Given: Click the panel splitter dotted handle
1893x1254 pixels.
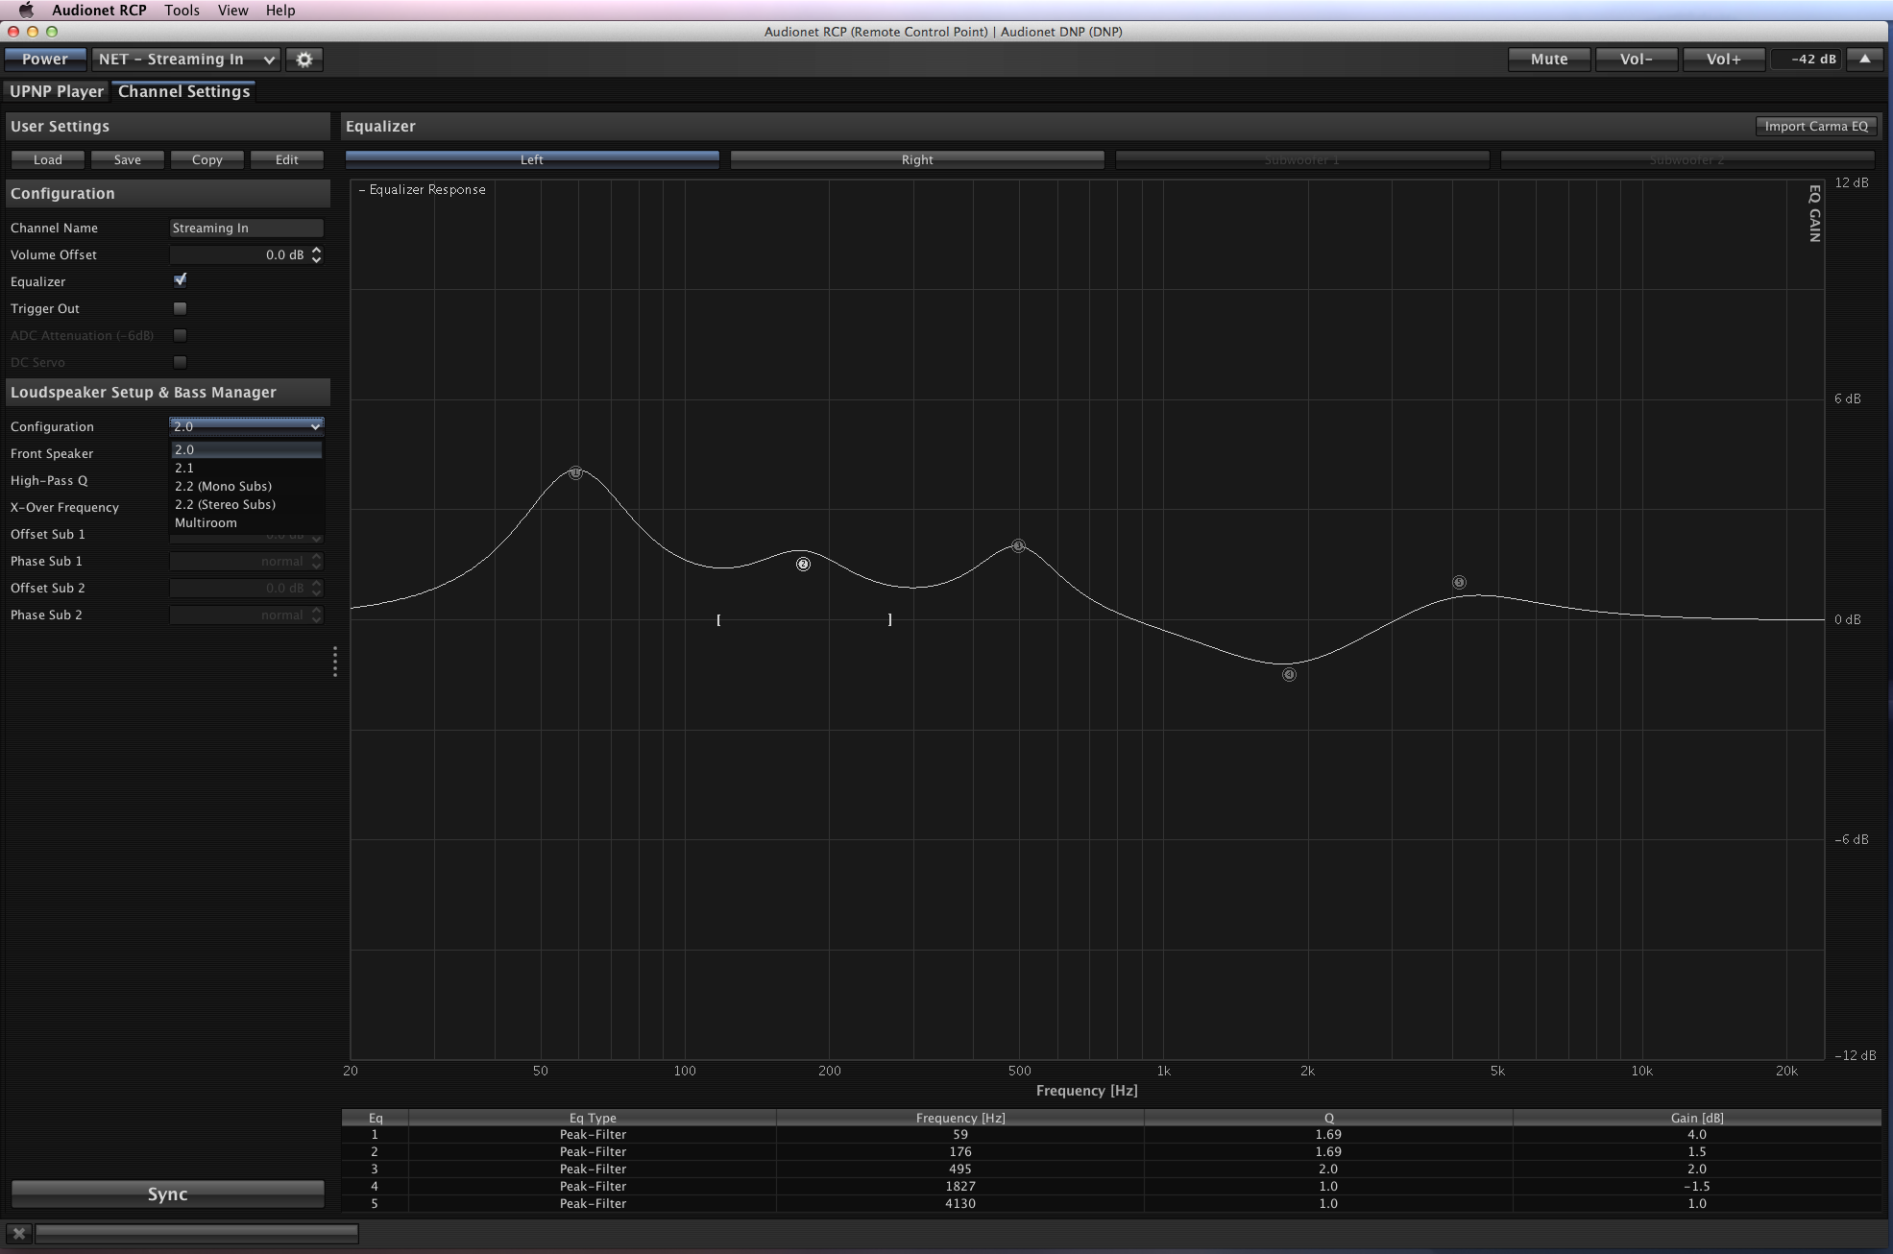Looking at the screenshot, I should 335,662.
